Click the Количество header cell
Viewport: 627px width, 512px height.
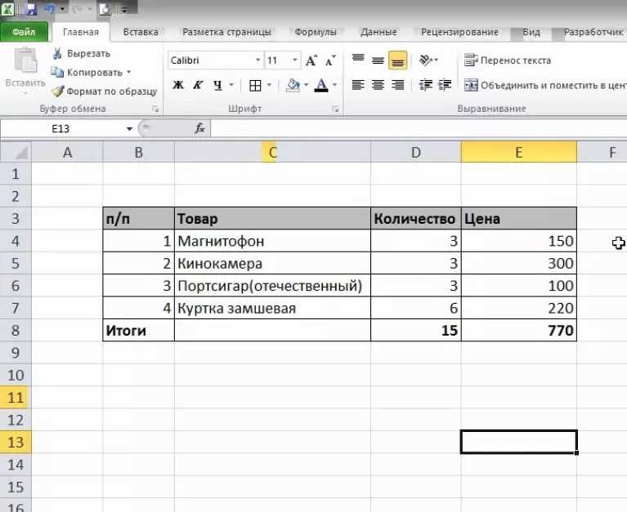point(416,219)
